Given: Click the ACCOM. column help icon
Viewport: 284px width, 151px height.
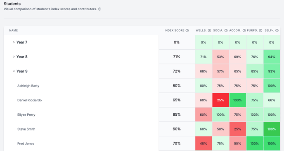Looking at the screenshot, I should click(244, 30).
